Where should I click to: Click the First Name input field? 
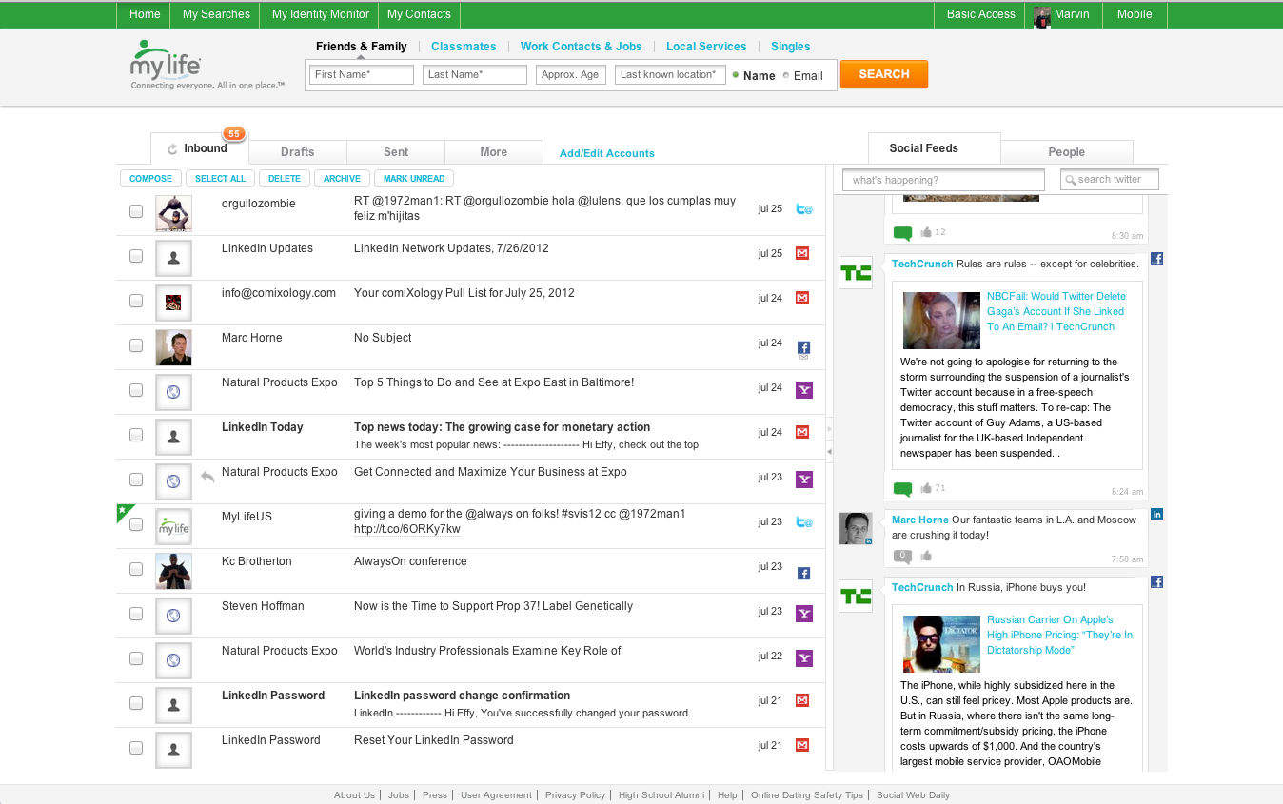tap(362, 75)
